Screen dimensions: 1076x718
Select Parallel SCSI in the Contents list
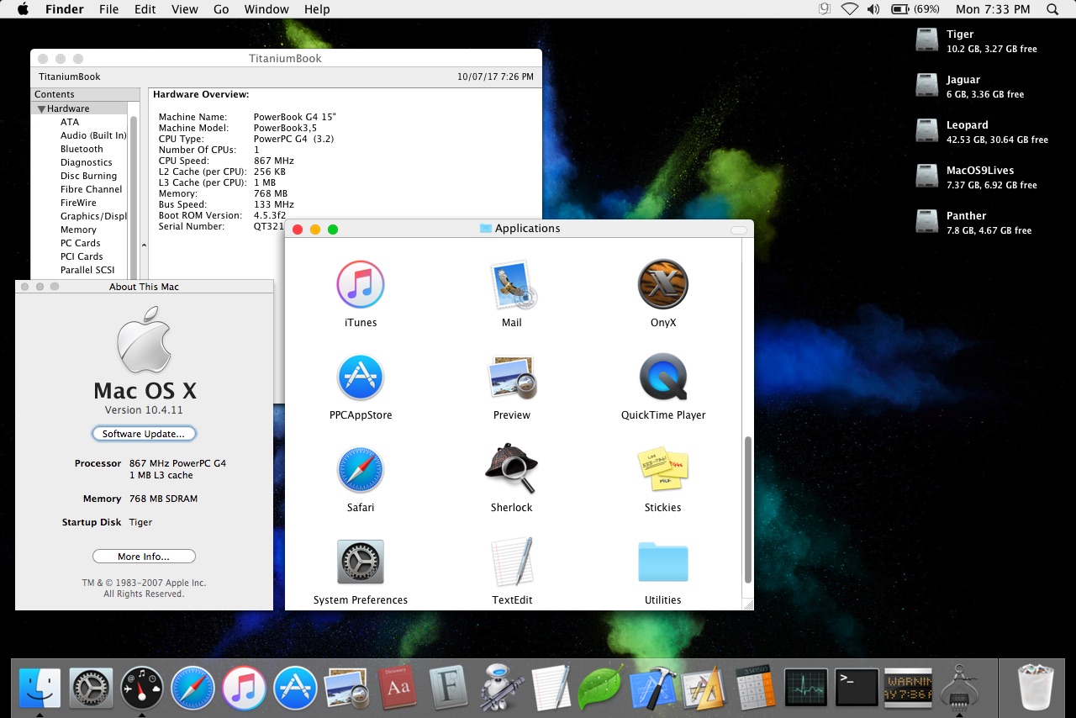[x=87, y=271]
